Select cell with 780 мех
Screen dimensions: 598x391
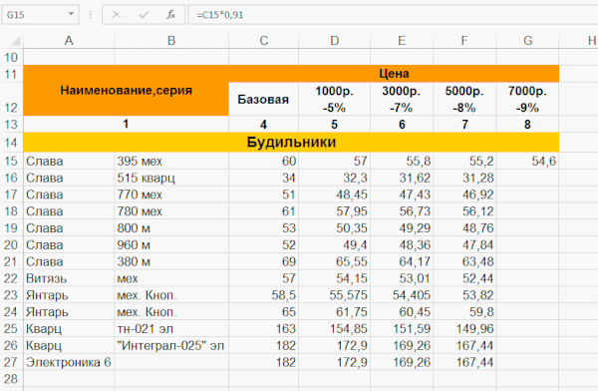tap(171, 211)
